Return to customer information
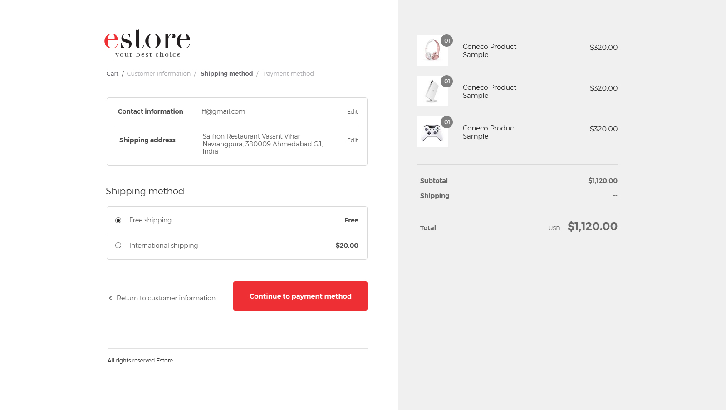726x410 pixels. 166,298
